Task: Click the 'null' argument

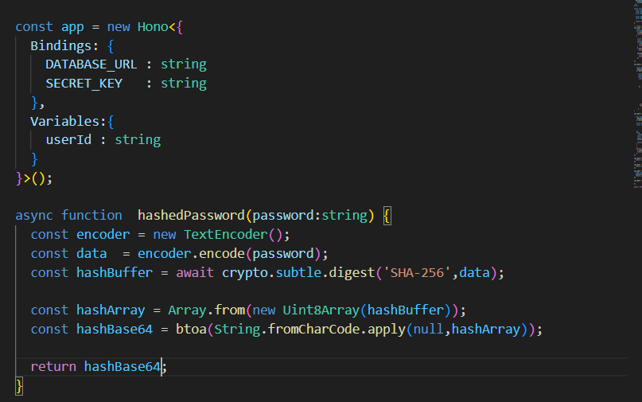Action: 428,330
